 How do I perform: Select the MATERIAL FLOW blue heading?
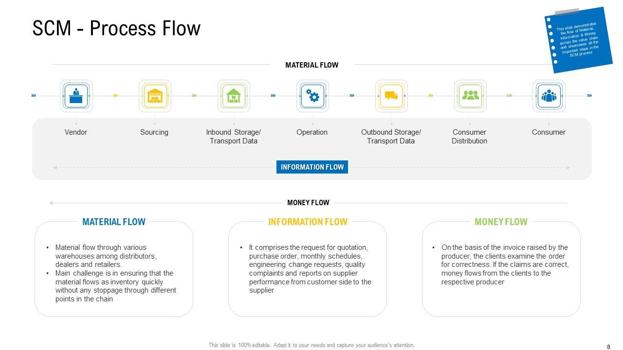[x=114, y=222]
